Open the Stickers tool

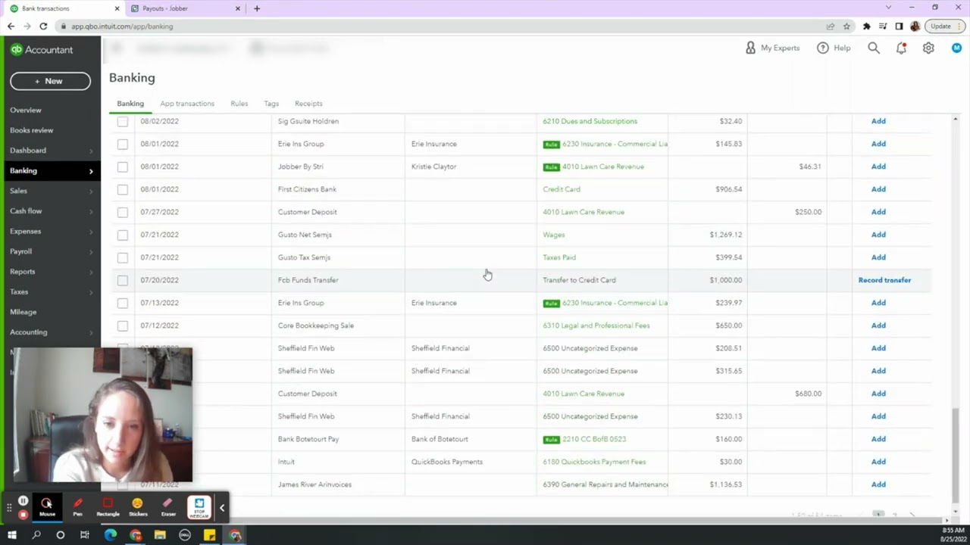[x=137, y=506]
